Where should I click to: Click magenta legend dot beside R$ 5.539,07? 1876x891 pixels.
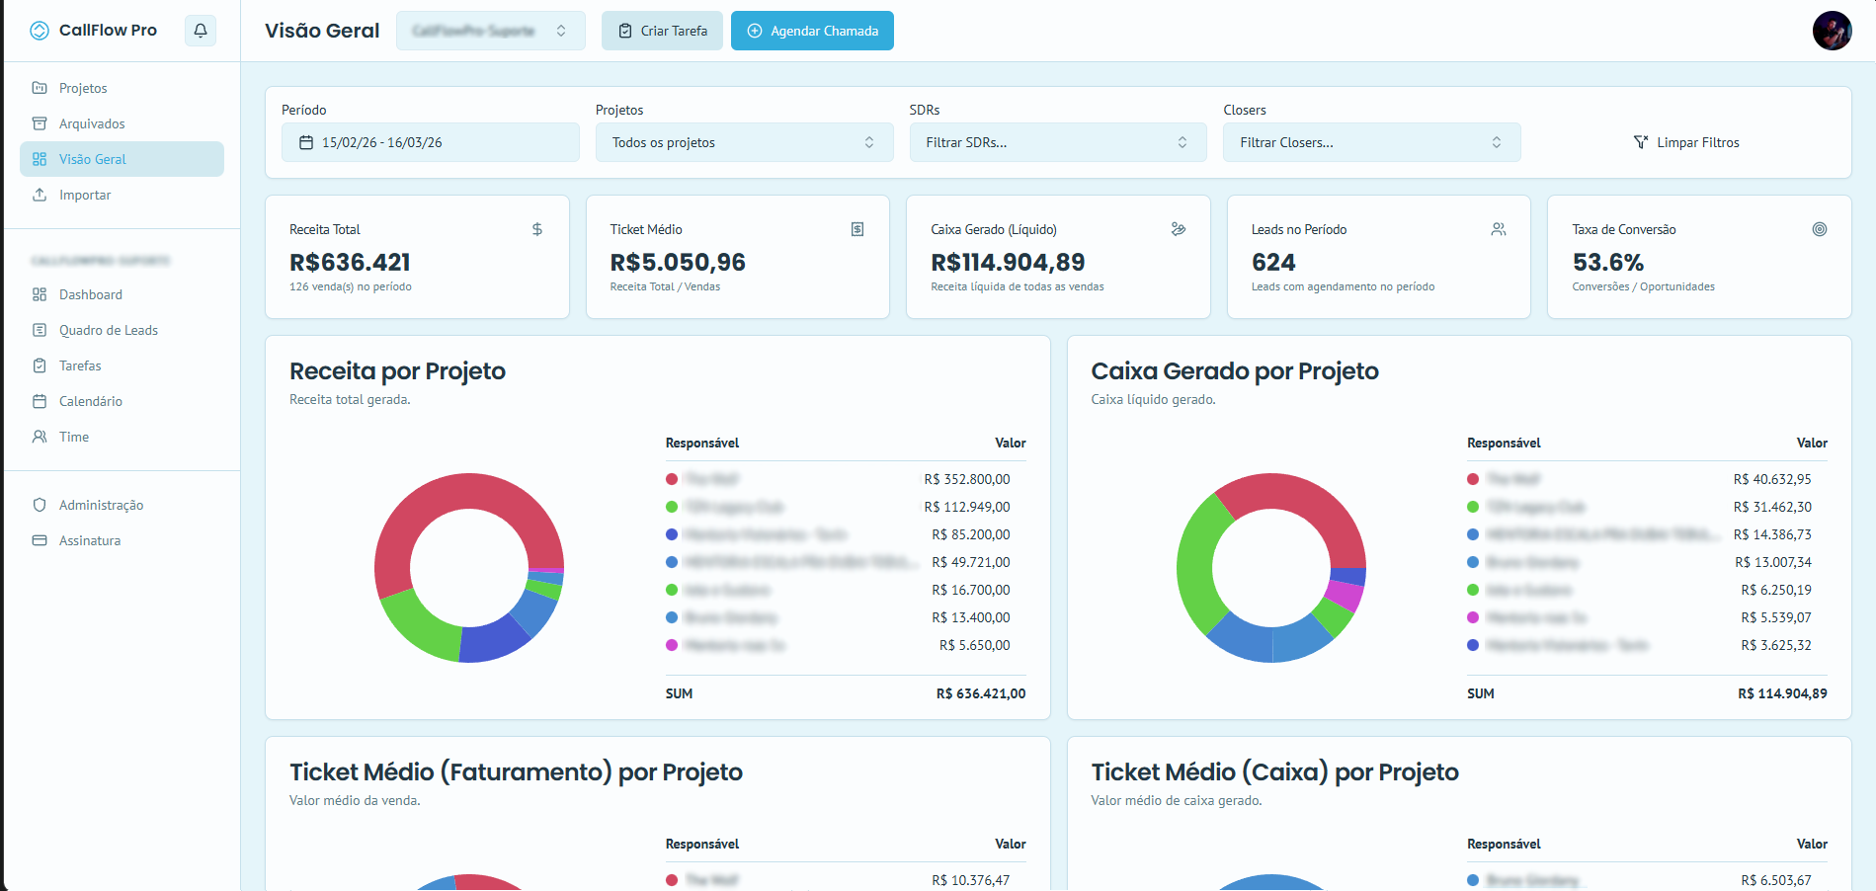(1473, 617)
